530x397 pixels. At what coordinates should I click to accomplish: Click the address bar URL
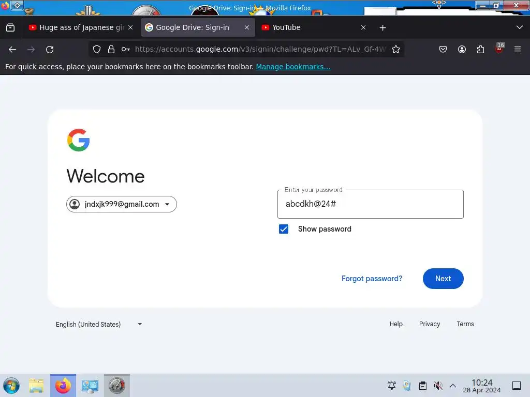tap(260, 49)
